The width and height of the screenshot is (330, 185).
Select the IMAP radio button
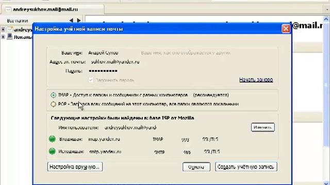(53, 95)
